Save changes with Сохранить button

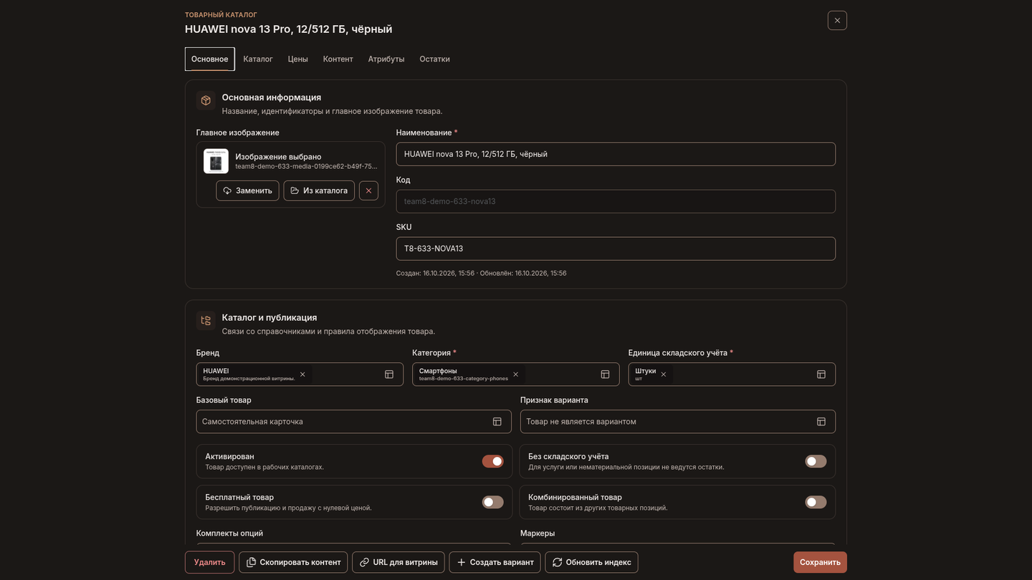tap(820, 562)
